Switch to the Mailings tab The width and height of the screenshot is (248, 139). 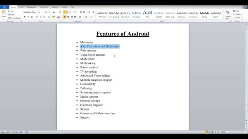click(x=55, y=7)
